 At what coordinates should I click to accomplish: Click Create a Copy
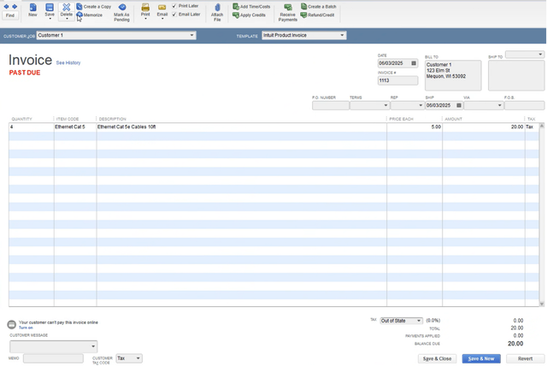93,7
